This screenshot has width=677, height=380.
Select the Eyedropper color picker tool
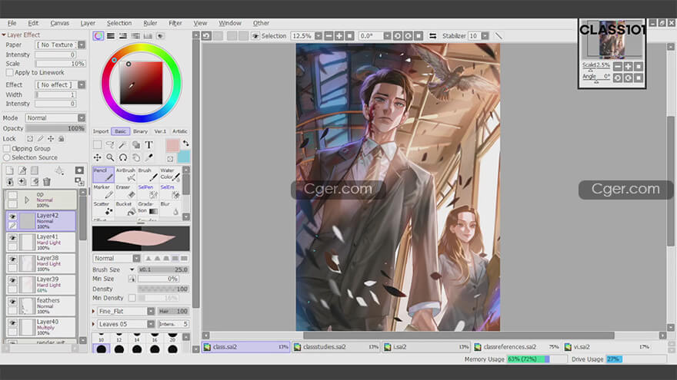148,157
